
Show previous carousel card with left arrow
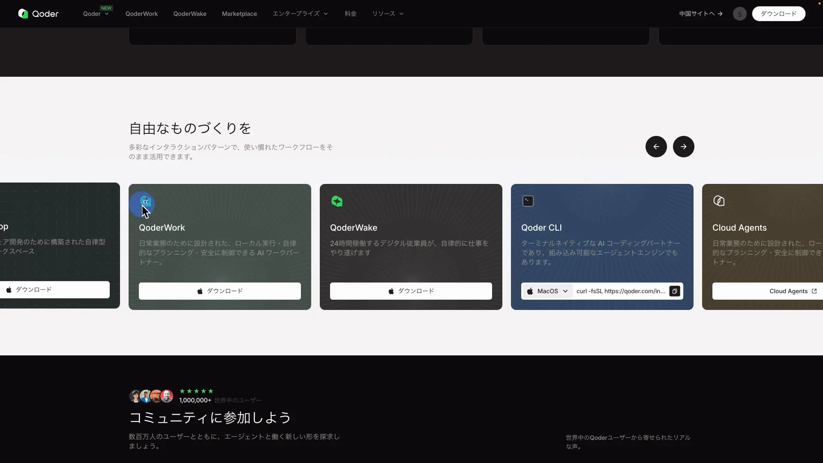[x=656, y=147]
